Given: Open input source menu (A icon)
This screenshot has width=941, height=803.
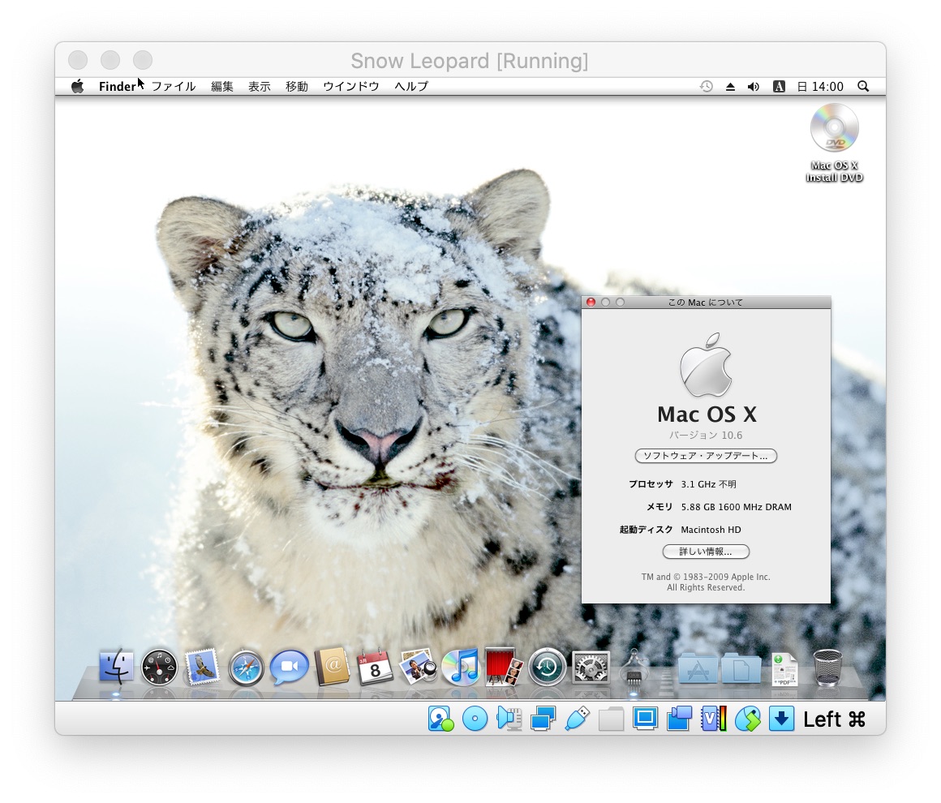Looking at the screenshot, I should click(779, 87).
